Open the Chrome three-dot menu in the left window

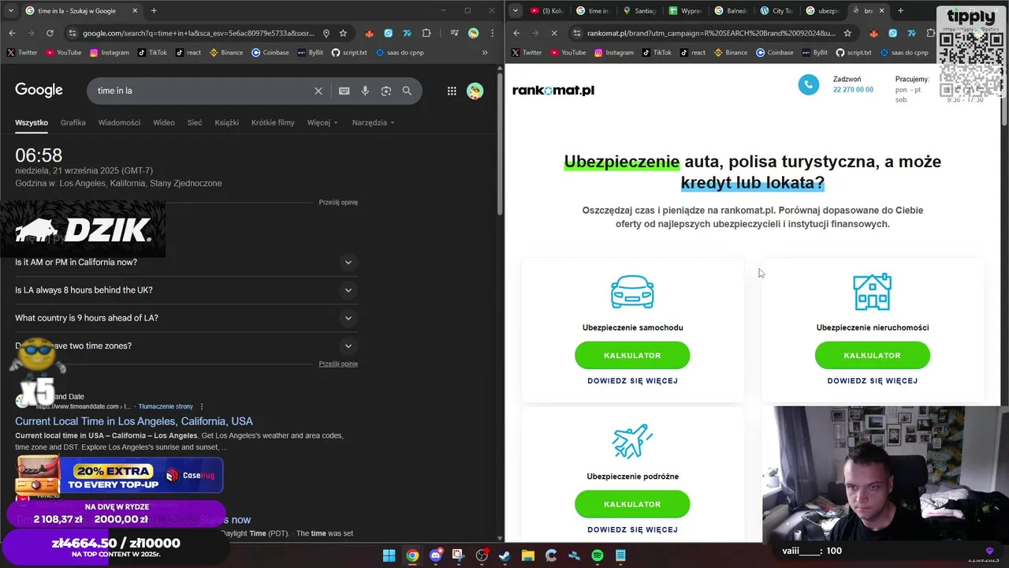(x=492, y=33)
